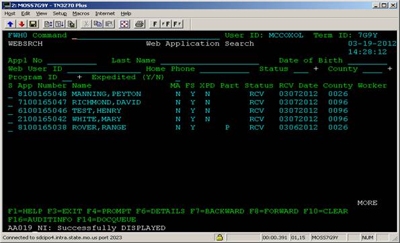Click F6=DETAILS function key label
This screenshot has height=243, width=400.
click(161, 211)
